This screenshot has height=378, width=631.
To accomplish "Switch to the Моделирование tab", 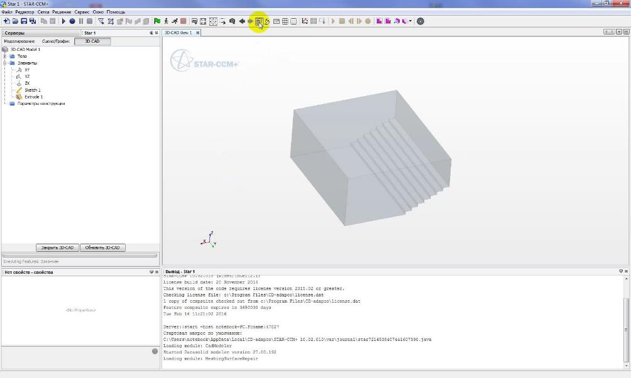I will (19, 41).
